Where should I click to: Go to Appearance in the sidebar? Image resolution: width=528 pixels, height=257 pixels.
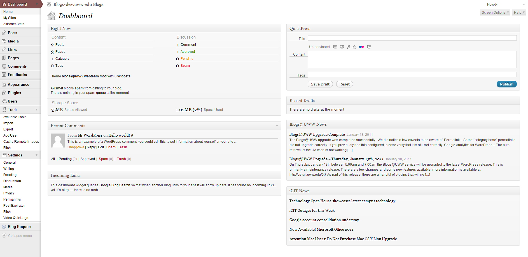tap(18, 84)
